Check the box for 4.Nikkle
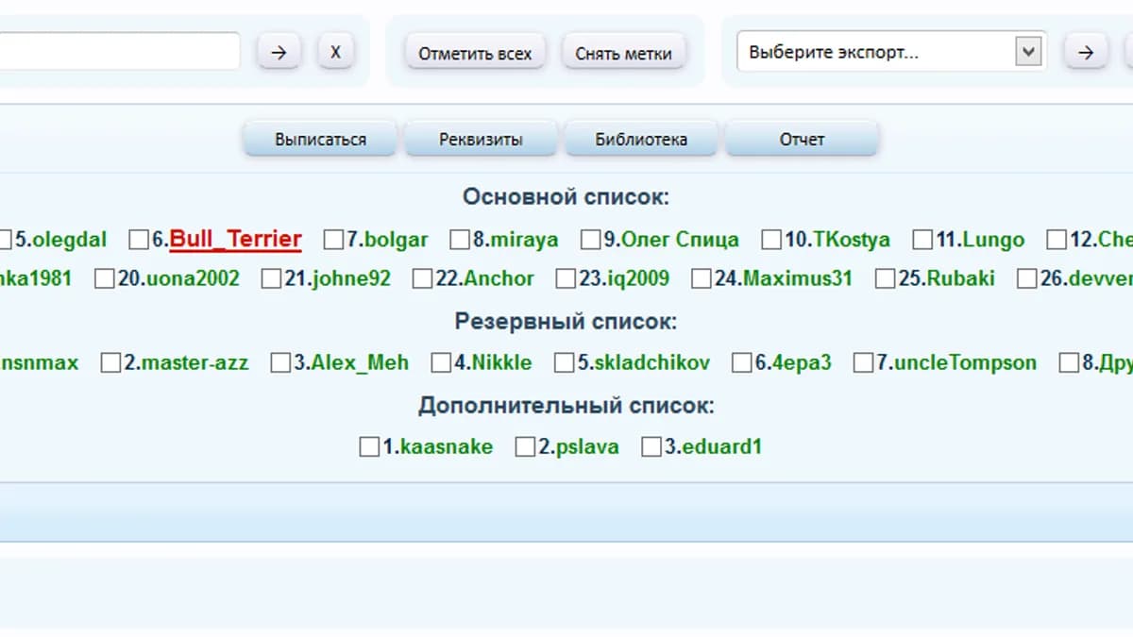The width and height of the screenshot is (1133, 637). coord(442,363)
